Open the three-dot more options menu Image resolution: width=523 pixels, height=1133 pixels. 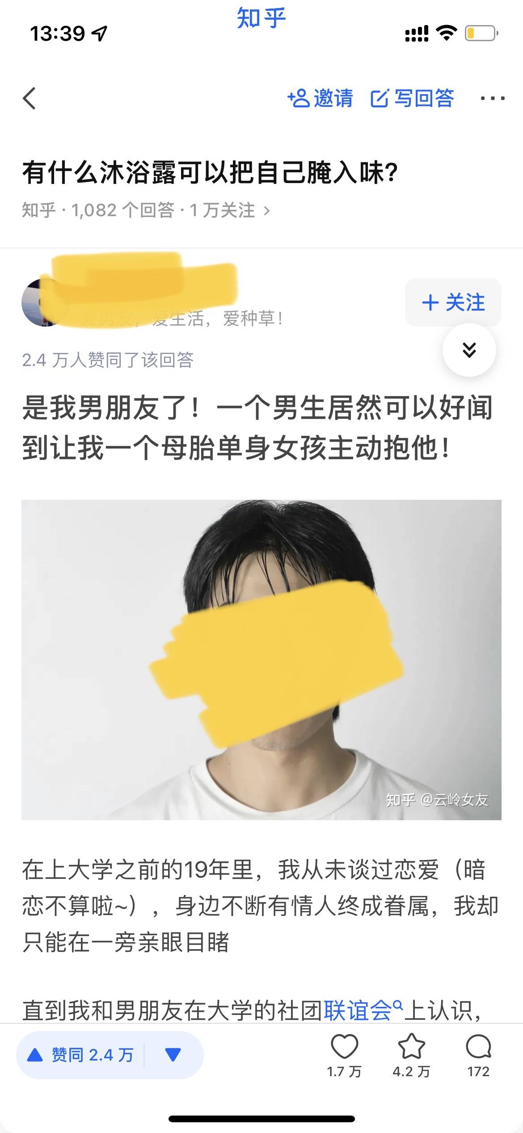(x=493, y=98)
